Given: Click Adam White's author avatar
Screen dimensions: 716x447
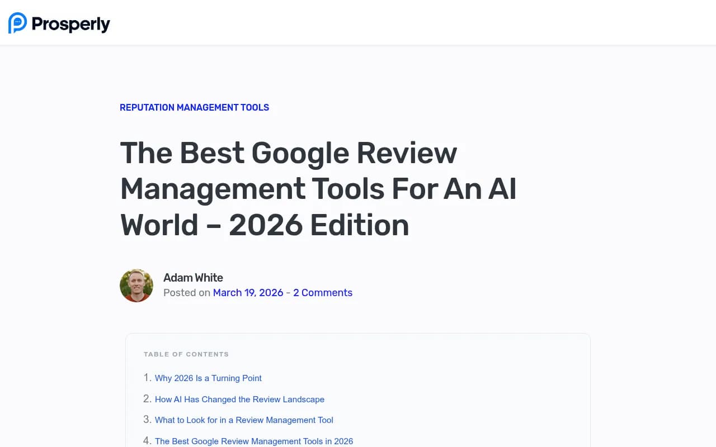Looking at the screenshot, I should pos(136,286).
